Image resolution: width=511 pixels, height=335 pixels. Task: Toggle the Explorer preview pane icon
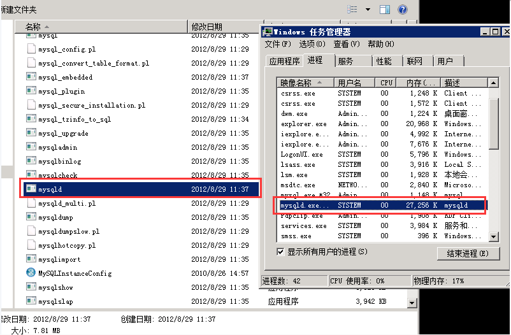point(385,9)
